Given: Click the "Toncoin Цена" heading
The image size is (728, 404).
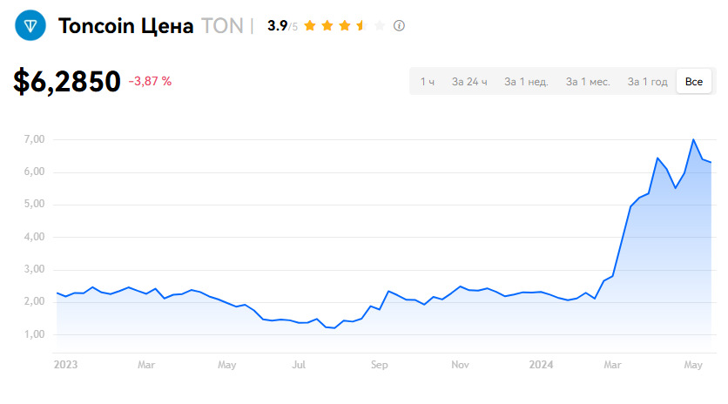Looking at the screenshot, I should click(x=126, y=26).
